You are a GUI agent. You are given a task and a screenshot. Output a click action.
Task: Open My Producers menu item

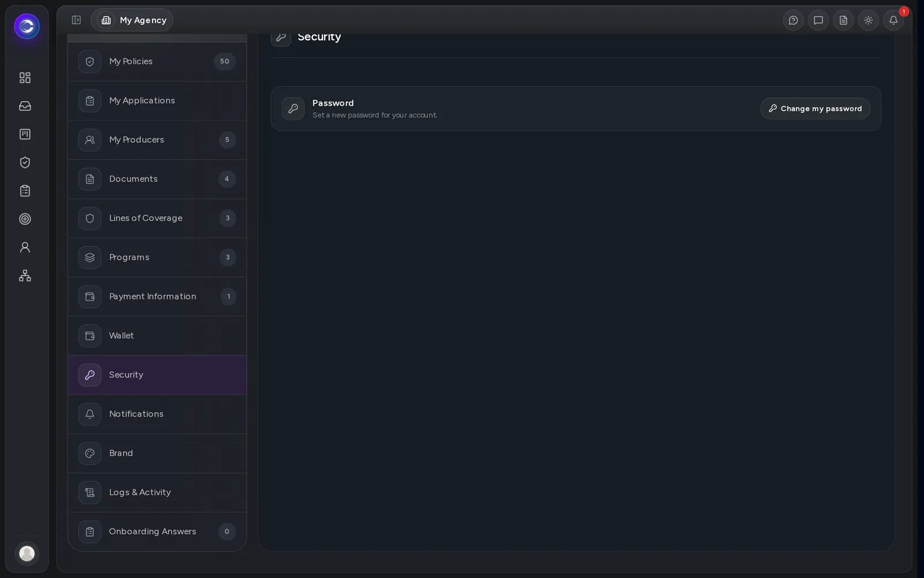point(157,140)
